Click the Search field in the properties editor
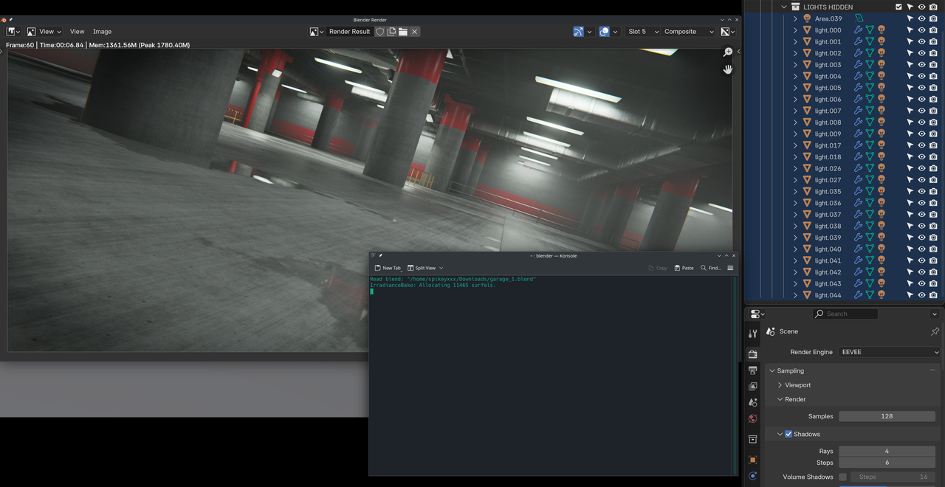The image size is (945, 487). point(845,314)
